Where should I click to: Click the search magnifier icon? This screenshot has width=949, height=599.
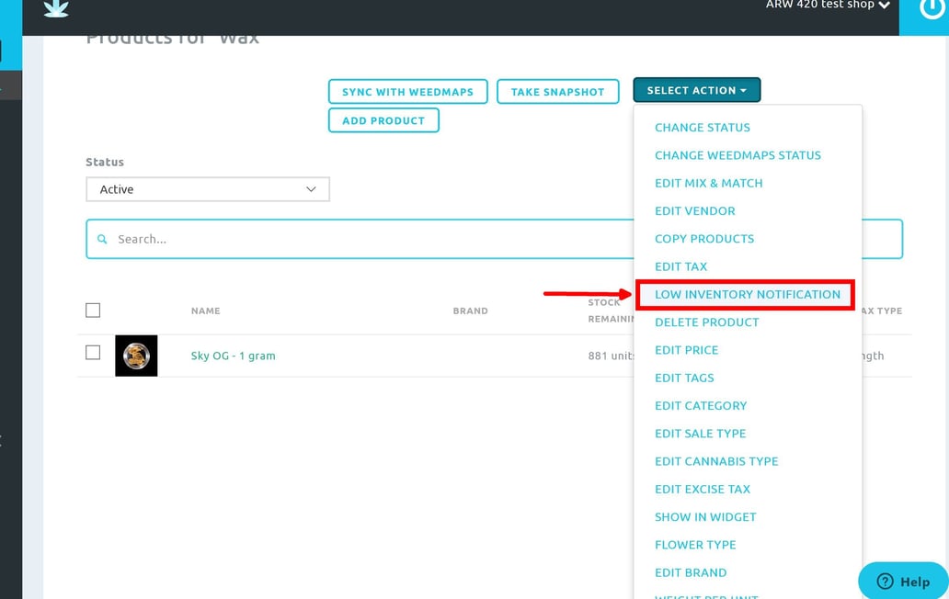(x=103, y=239)
